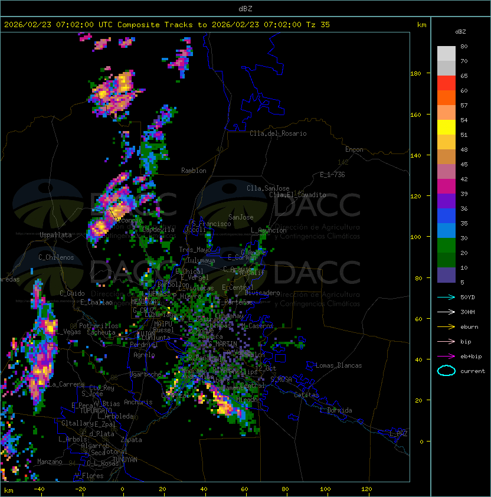Click the white 30HM track arrow in legend

coord(446,312)
